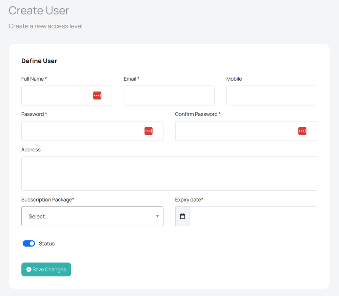Click the Status label text
339x296 pixels.
click(x=47, y=244)
